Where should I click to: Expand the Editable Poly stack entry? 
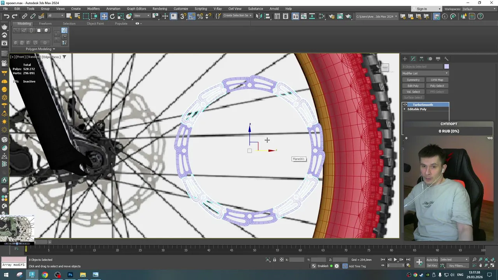(x=405, y=109)
